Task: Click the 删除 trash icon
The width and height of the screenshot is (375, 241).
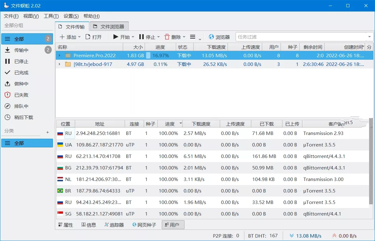Action: click(167, 37)
